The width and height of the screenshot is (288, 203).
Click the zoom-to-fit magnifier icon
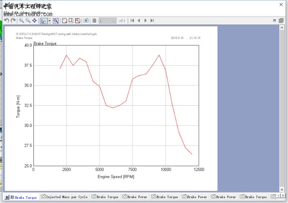point(56,21)
